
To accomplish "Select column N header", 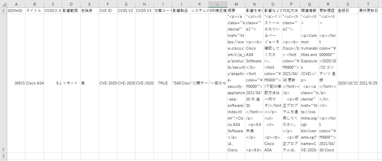I will pos(255,4).
